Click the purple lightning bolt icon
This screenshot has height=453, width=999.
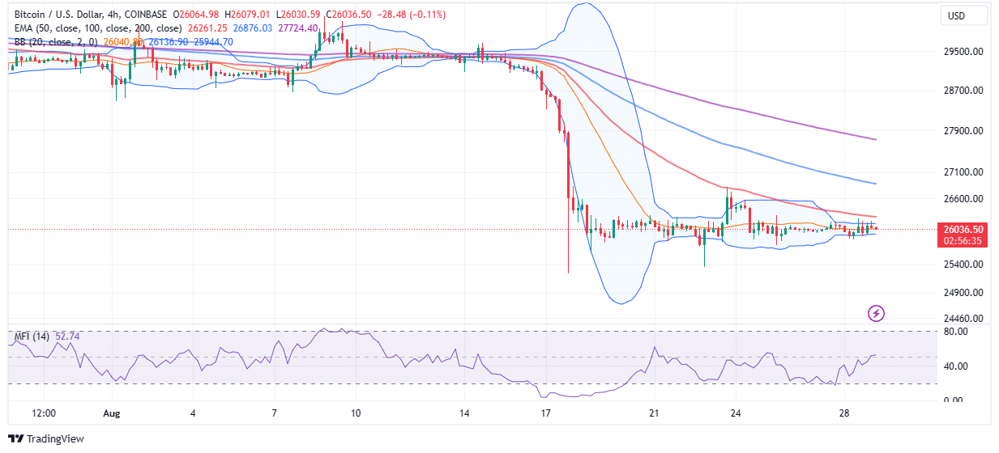point(875,313)
